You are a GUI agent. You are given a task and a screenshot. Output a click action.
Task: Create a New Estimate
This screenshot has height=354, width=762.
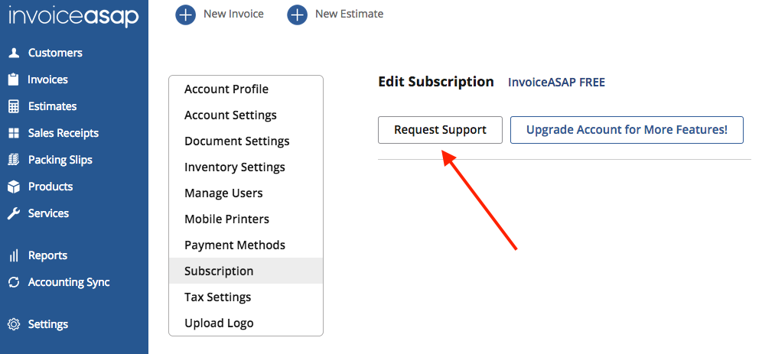(335, 15)
